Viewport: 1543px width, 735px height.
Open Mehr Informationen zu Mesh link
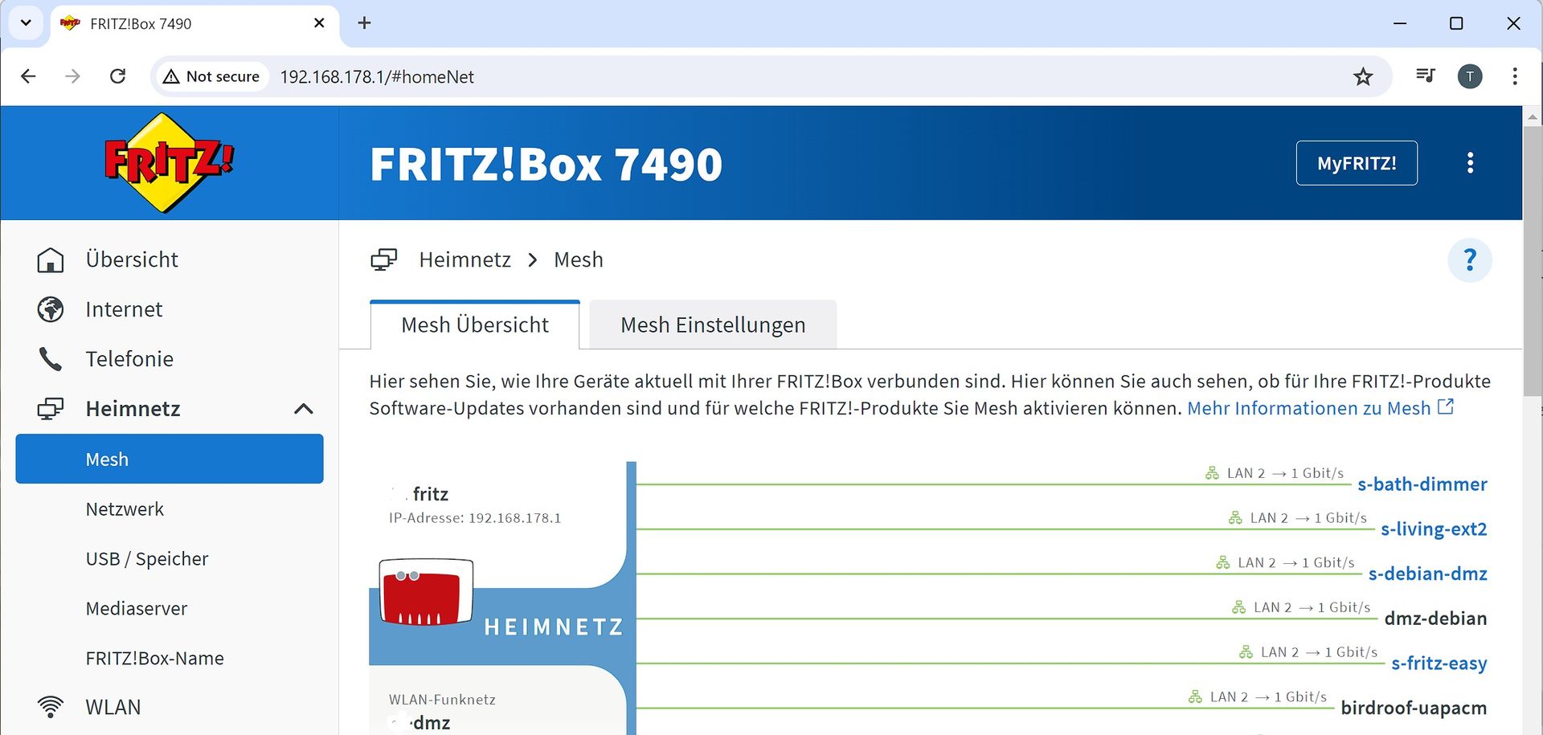click(1320, 408)
